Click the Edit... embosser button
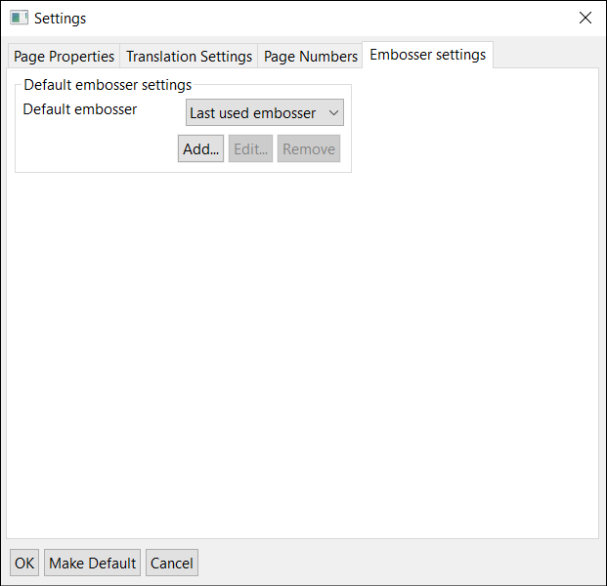 point(250,148)
